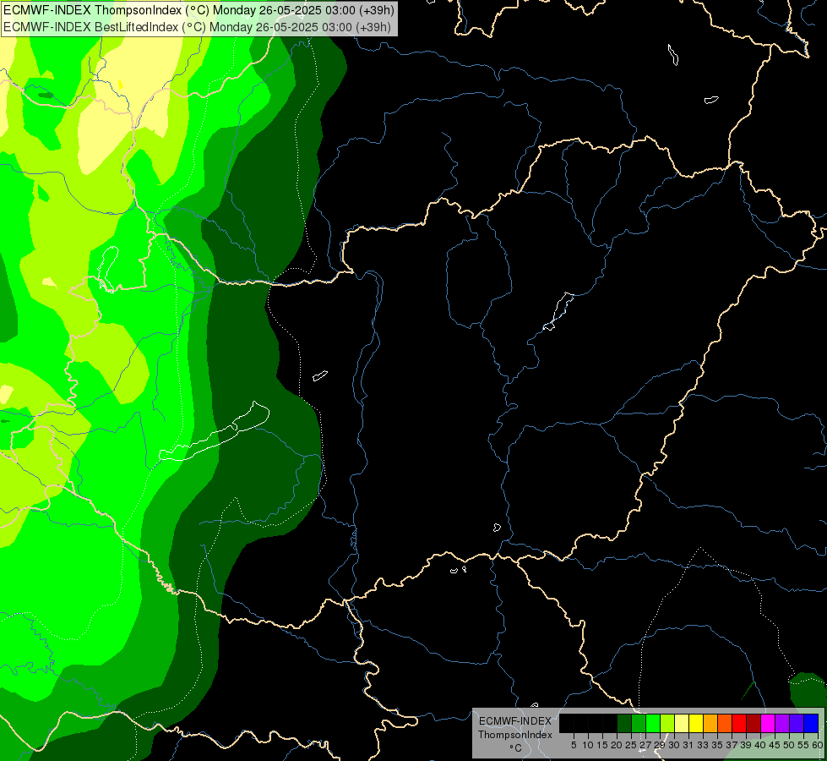This screenshot has width=827, height=761.
Task: Click the bright green 27–29 legend swatch
Action: coord(653,723)
